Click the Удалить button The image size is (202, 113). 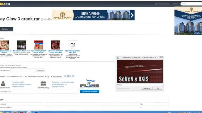coord(40,70)
